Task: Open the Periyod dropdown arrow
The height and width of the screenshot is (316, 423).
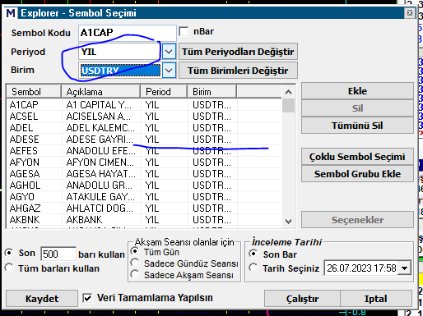Action: [169, 52]
